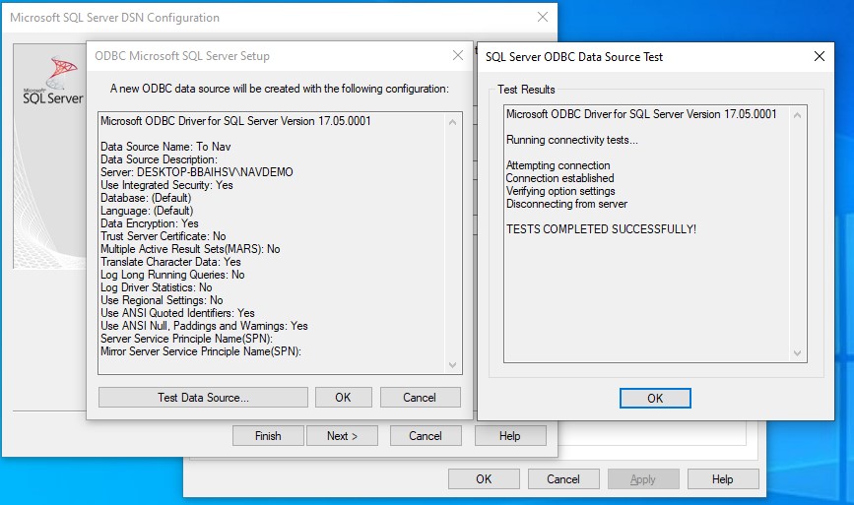The height and width of the screenshot is (505, 854).
Task: Cancel the ODBC SQL Server Setup dialog
Action: point(420,398)
